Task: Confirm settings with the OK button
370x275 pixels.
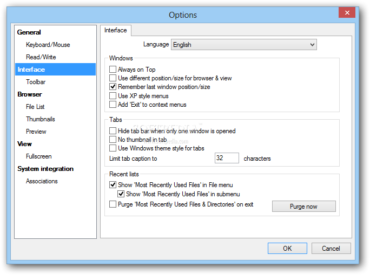Action: 287,249
